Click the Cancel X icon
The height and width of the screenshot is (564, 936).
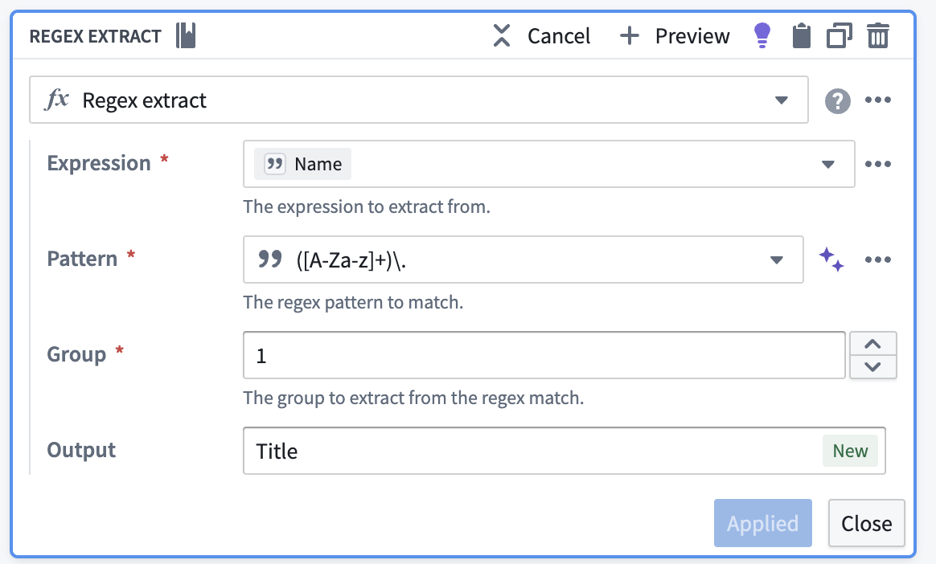502,36
